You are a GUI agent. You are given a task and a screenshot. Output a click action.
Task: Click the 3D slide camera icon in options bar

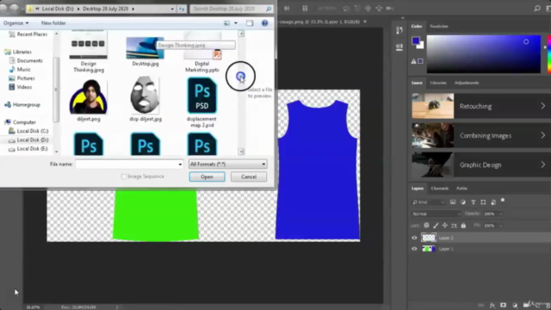click(x=379, y=8)
